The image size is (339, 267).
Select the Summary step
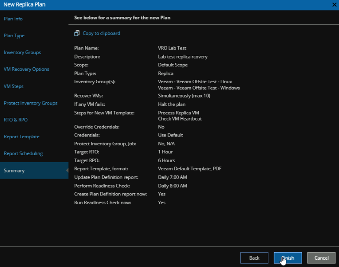pos(34,170)
